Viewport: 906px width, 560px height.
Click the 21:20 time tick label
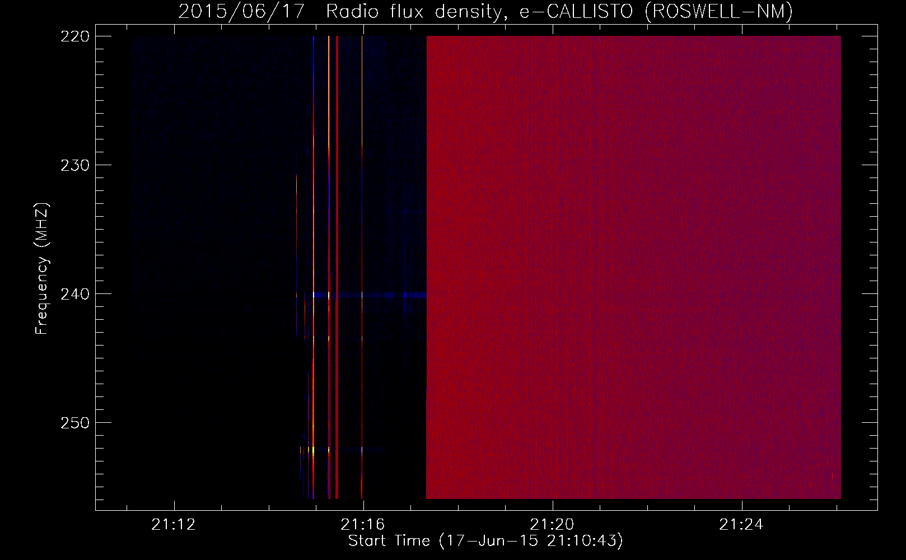click(x=552, y=525)
